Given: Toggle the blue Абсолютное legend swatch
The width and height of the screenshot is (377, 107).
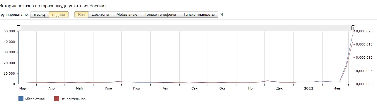Looking at the screenshot, I should 21,99.
